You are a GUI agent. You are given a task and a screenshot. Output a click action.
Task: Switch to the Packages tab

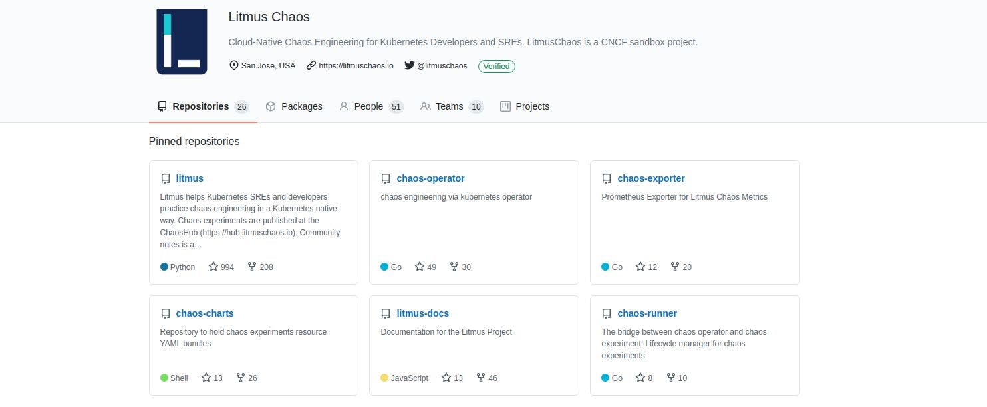point(293,106)
